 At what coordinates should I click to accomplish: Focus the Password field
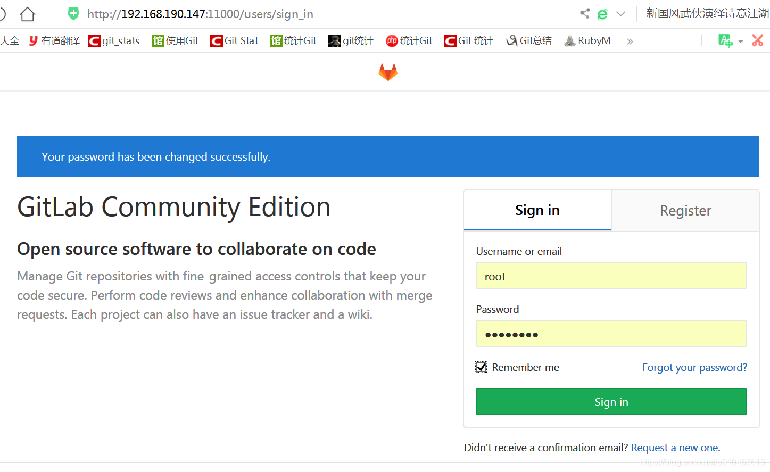coord(611,334)
